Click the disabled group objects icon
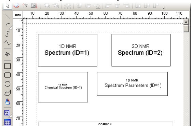 (68, 6)
